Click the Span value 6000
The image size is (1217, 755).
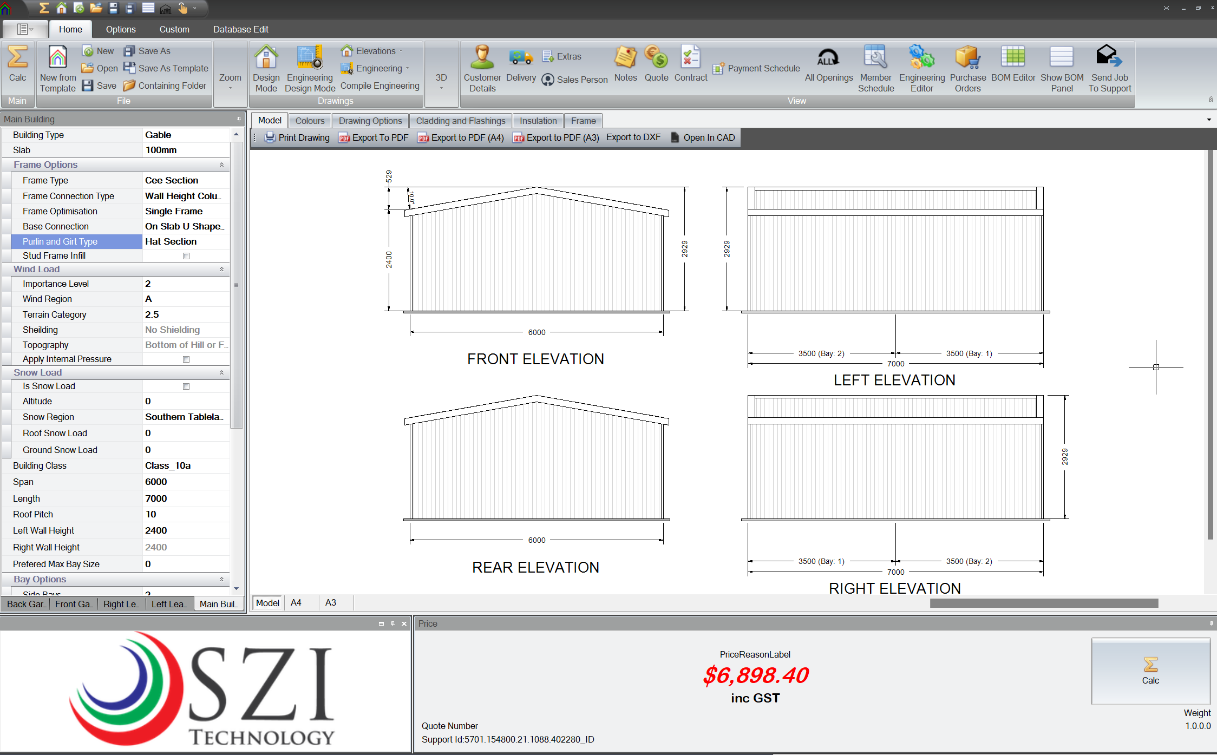[x=186, y=482]
